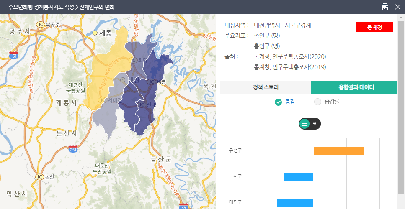Click the 금산군 map label
Viewport: 405px width, 209px height.
161,160
